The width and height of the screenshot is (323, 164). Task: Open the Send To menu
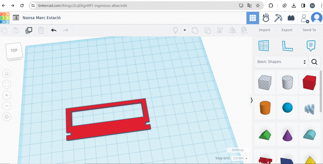[x=309, y=30]
